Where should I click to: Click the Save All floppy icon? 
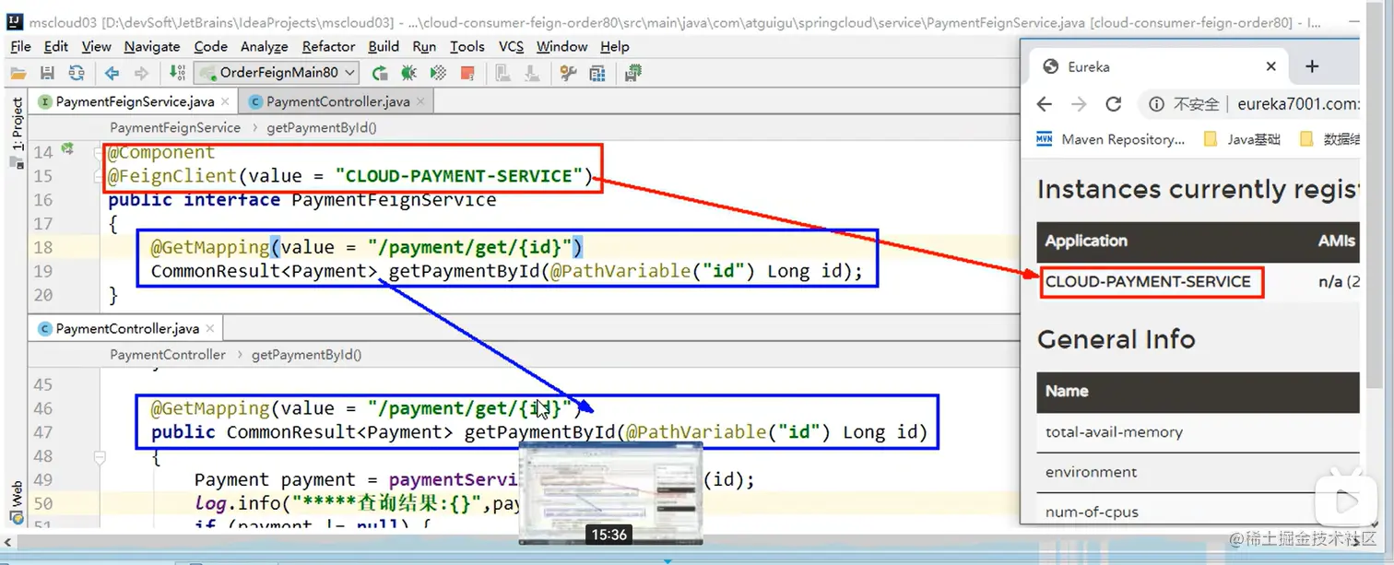click(47, 73)
